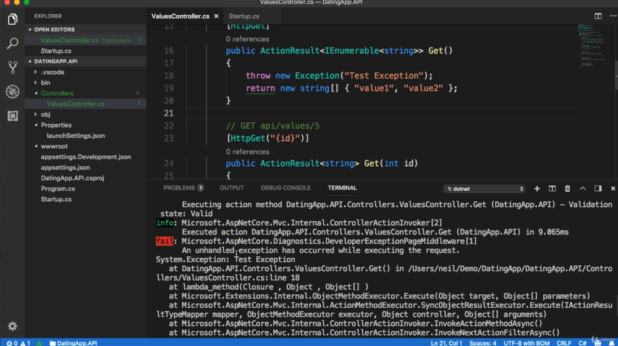Maximize the panel with up chevron
Screen dimensions: 618x346
tap(583, 189)
